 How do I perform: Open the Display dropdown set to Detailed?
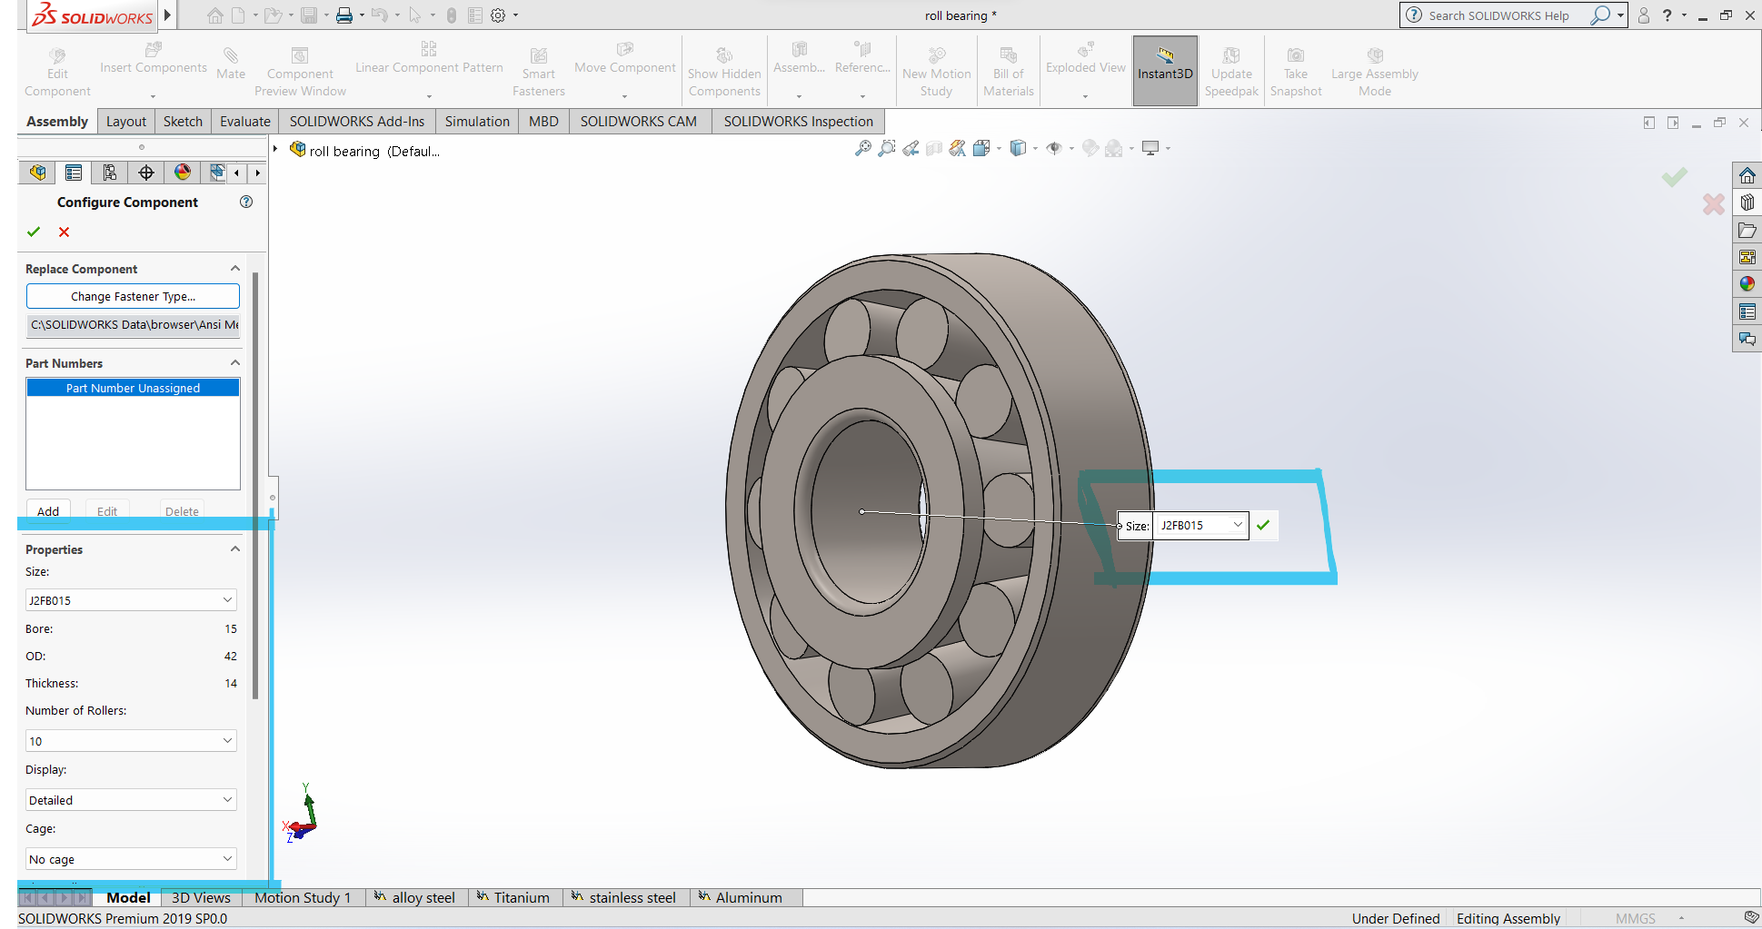(x=131, y=800)
